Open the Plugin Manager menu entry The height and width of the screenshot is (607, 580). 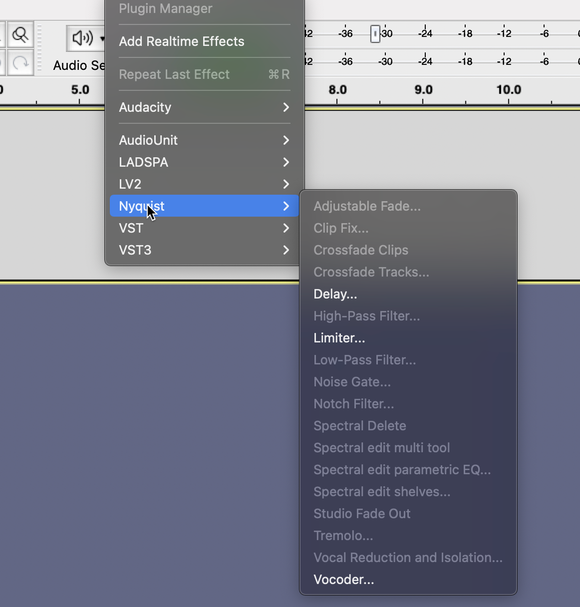[205, 8]
